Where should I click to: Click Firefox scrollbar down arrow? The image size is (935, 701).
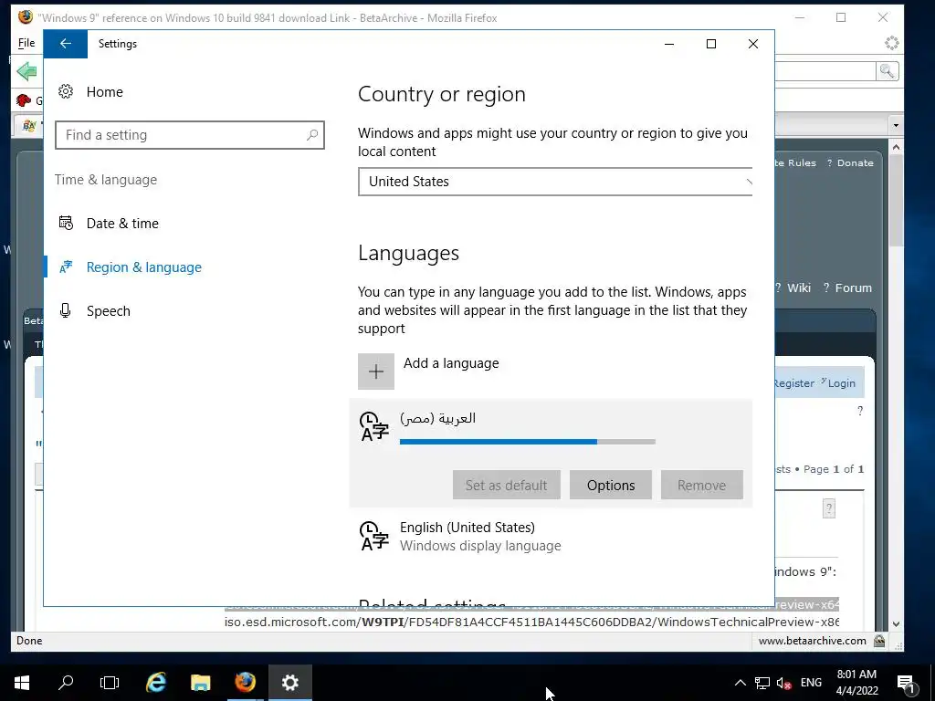click(896, 624)
